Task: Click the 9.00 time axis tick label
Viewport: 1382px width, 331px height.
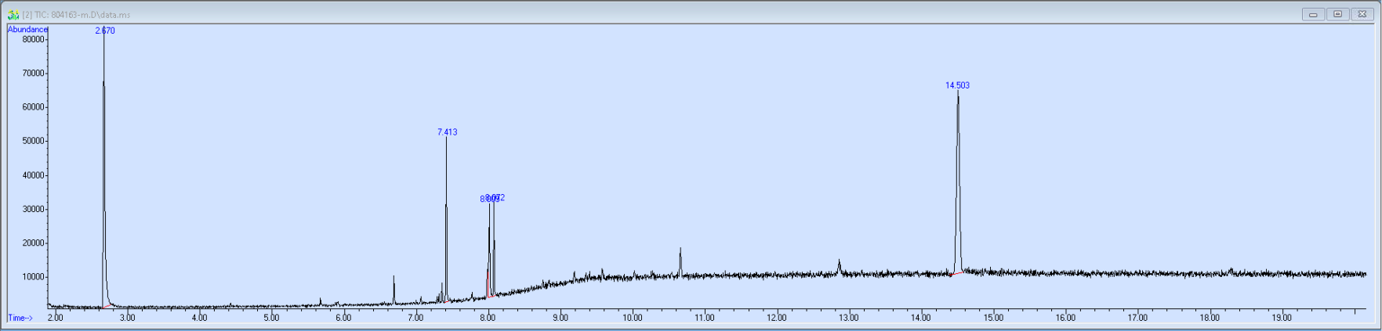Action: pos(560,318)
